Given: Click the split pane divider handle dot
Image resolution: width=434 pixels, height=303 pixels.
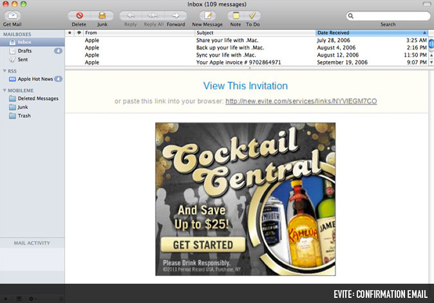Looking at the screenshot, I should [x=250, y=68].
